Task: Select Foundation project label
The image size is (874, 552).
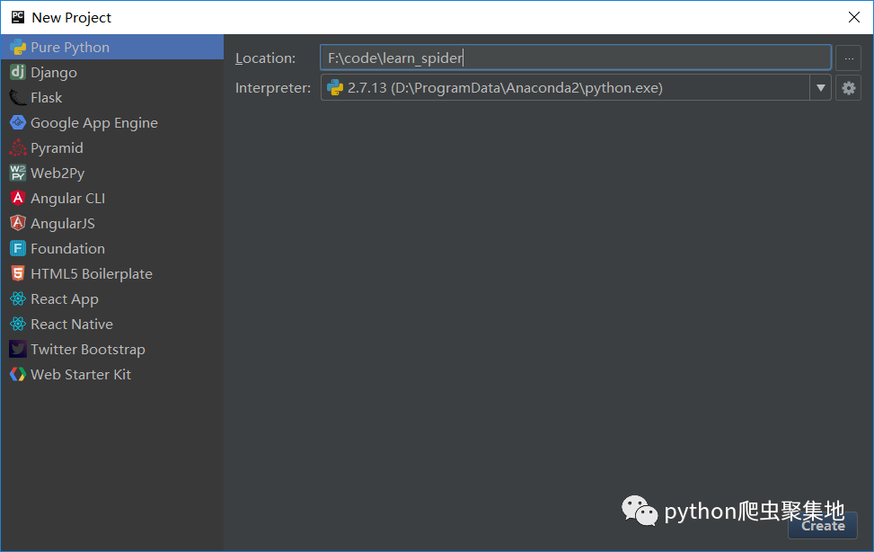Action: (67, 248)
